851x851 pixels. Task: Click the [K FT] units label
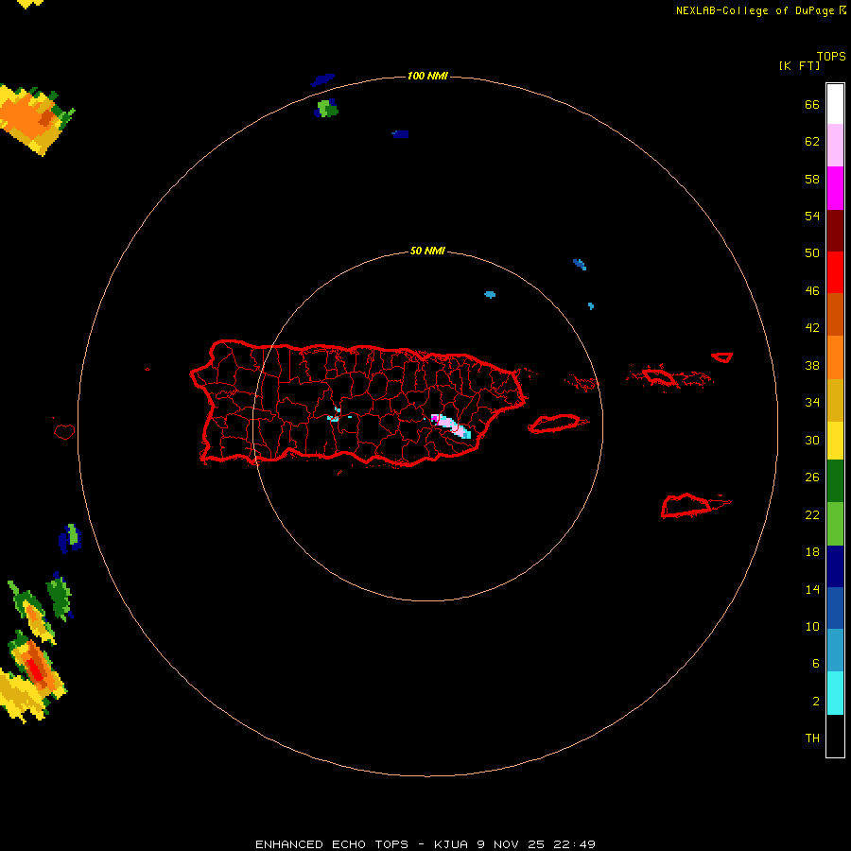click(799, 66)
